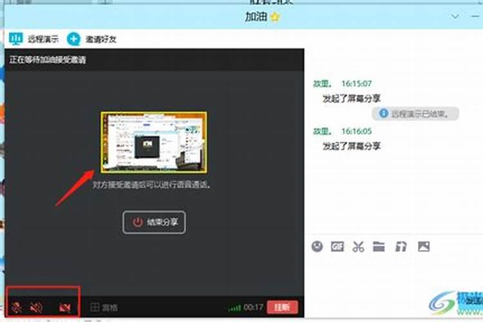Minimize the chat window
This screenshot has width=483, height=322.
[476, 16]
